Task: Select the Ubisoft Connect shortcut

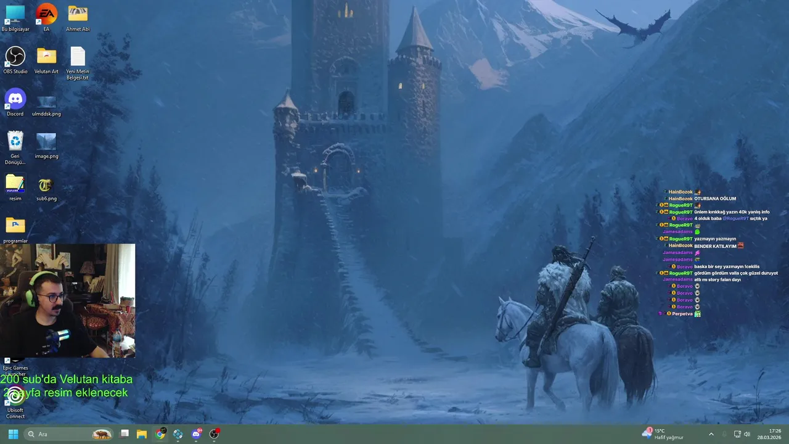Action: (x=15, y=403)
